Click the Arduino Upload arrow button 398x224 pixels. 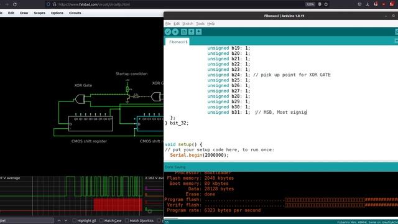point(175,32)
